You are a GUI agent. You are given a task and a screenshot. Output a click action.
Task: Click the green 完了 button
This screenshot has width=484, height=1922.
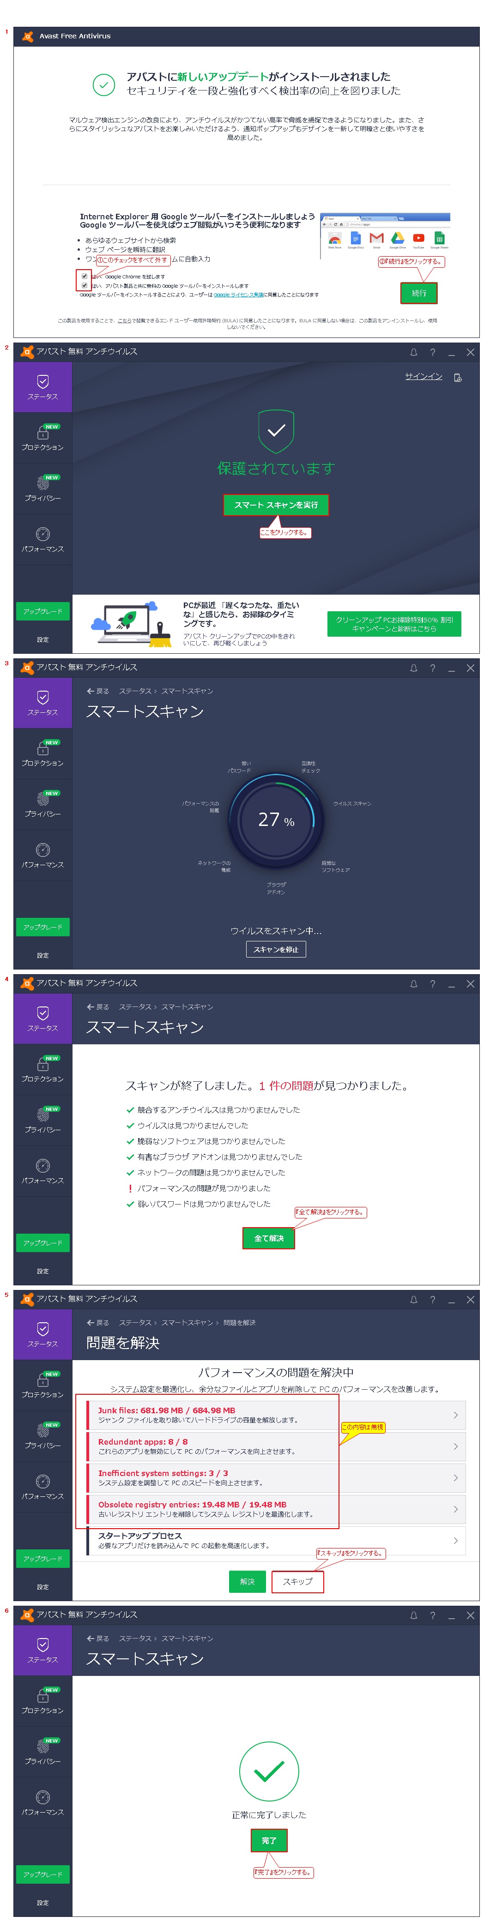coord(269,1841)
